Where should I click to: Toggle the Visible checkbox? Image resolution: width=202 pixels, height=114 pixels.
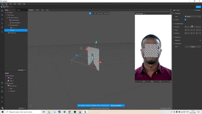[x=185, y=20]
